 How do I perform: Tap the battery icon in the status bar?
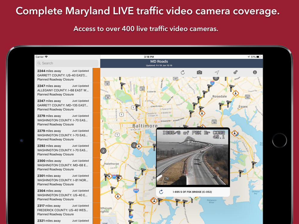259,57
